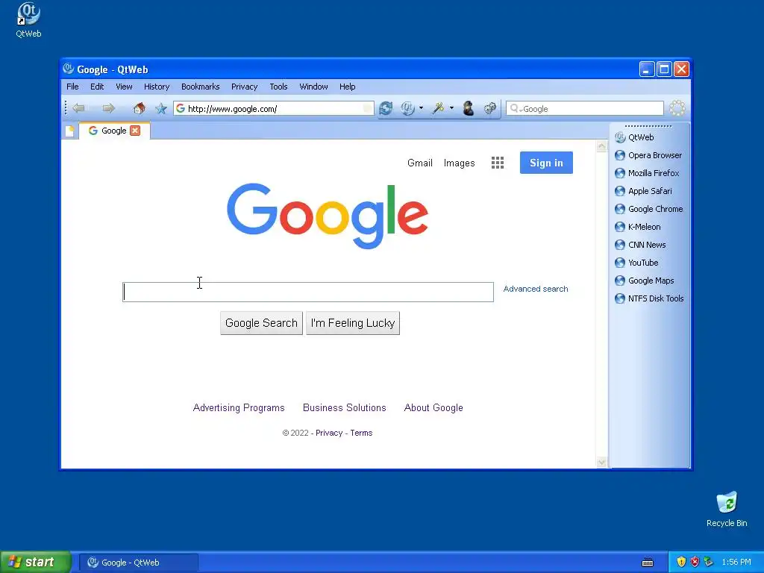The height and width of the screenshot is (573, 764).
Task: Click the private browsing spy icon
Action: point(469,108)
